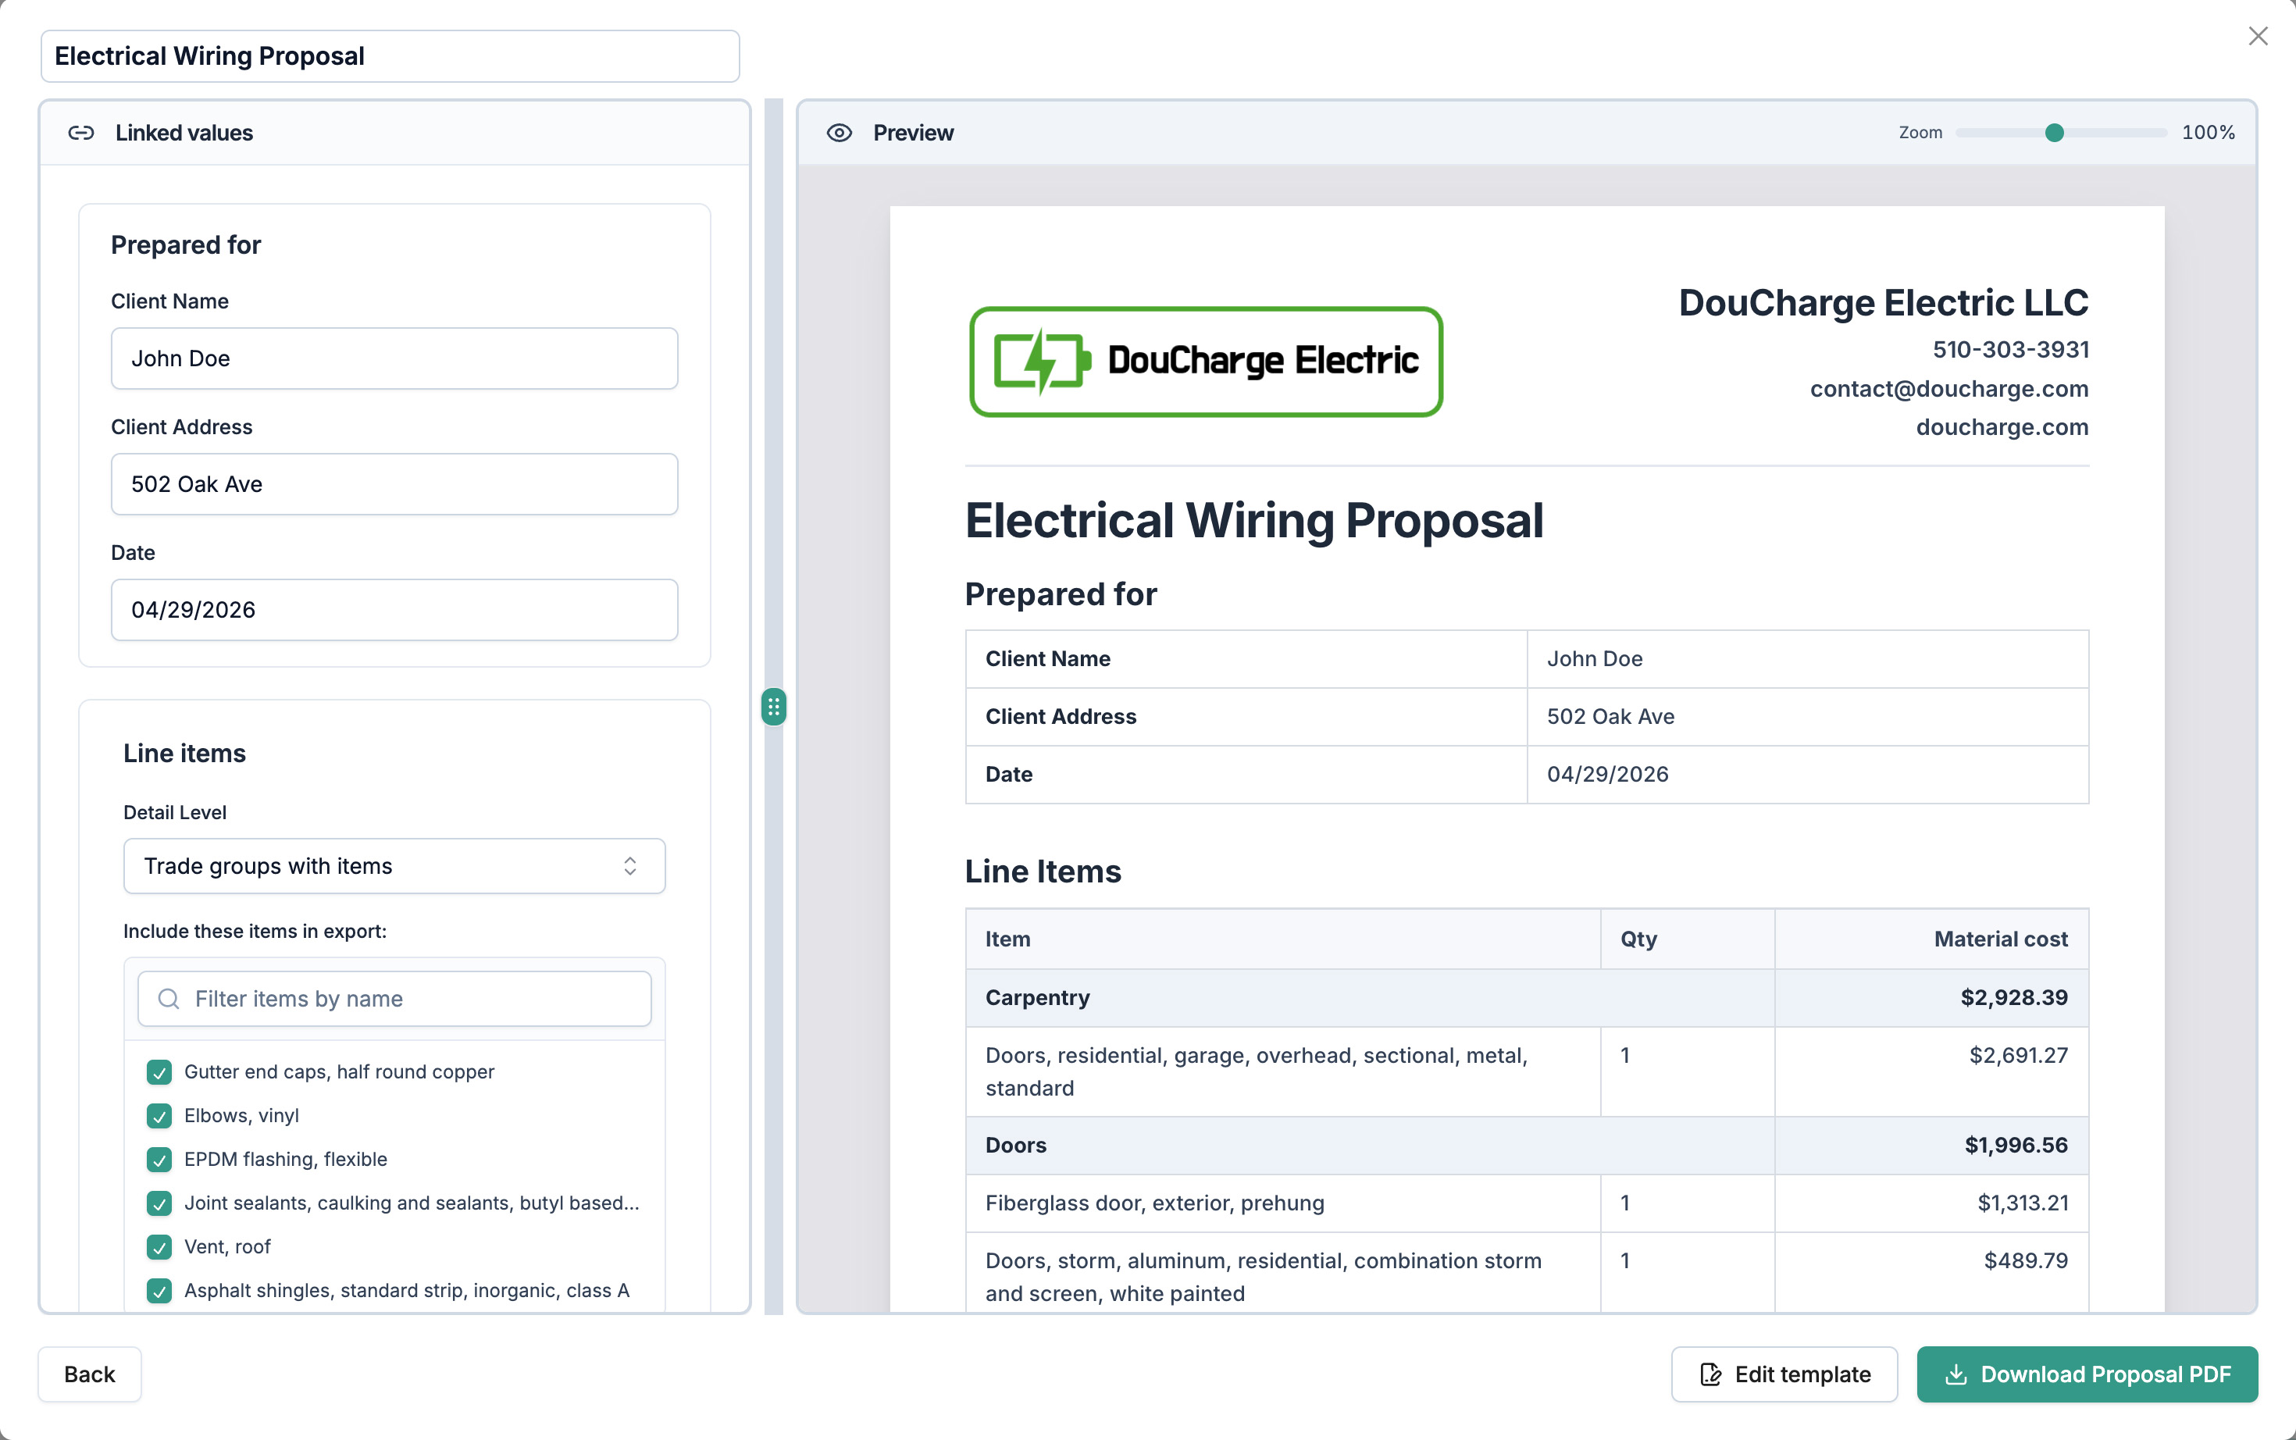Uncheck Elbows, vinyl item
The height and width of the screenshot is (1440, 2296).
(159, 1115)
